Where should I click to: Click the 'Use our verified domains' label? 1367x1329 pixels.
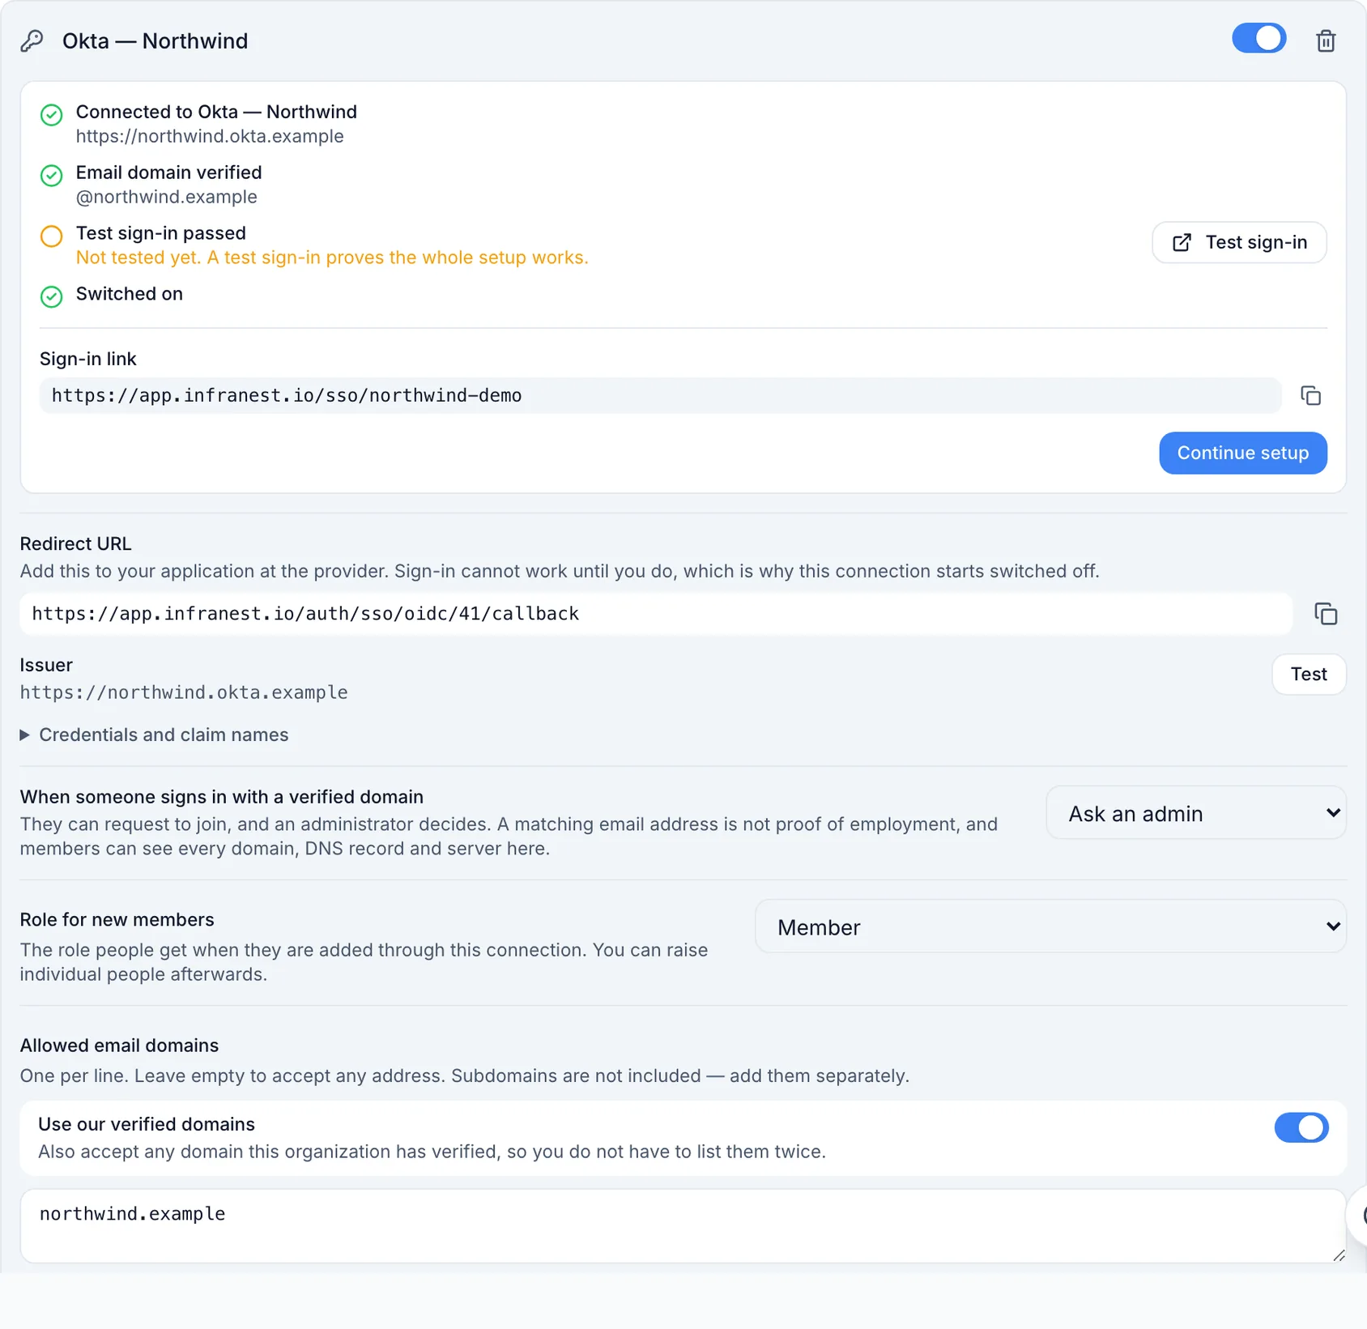[x=147, y=1124]
